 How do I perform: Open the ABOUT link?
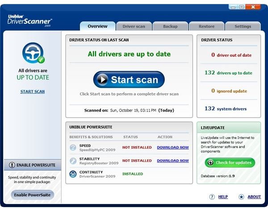pyautogui.click(x=254, y=197)
